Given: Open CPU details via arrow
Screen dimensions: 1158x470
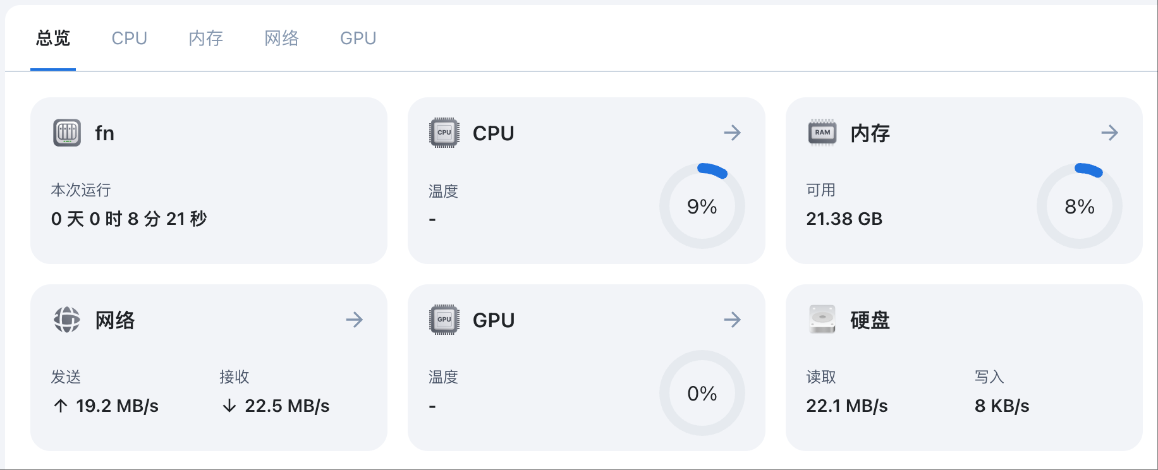Looking at the screenshot, I should click(x=732, y=133).
